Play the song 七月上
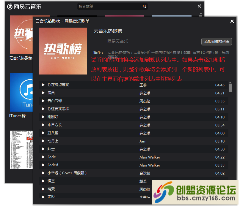Viewport: 240px width, 206px height. (43, 141)
